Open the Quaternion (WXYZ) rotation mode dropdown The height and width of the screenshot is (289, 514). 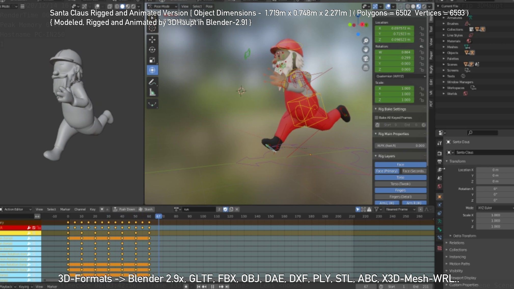[400, 76]
